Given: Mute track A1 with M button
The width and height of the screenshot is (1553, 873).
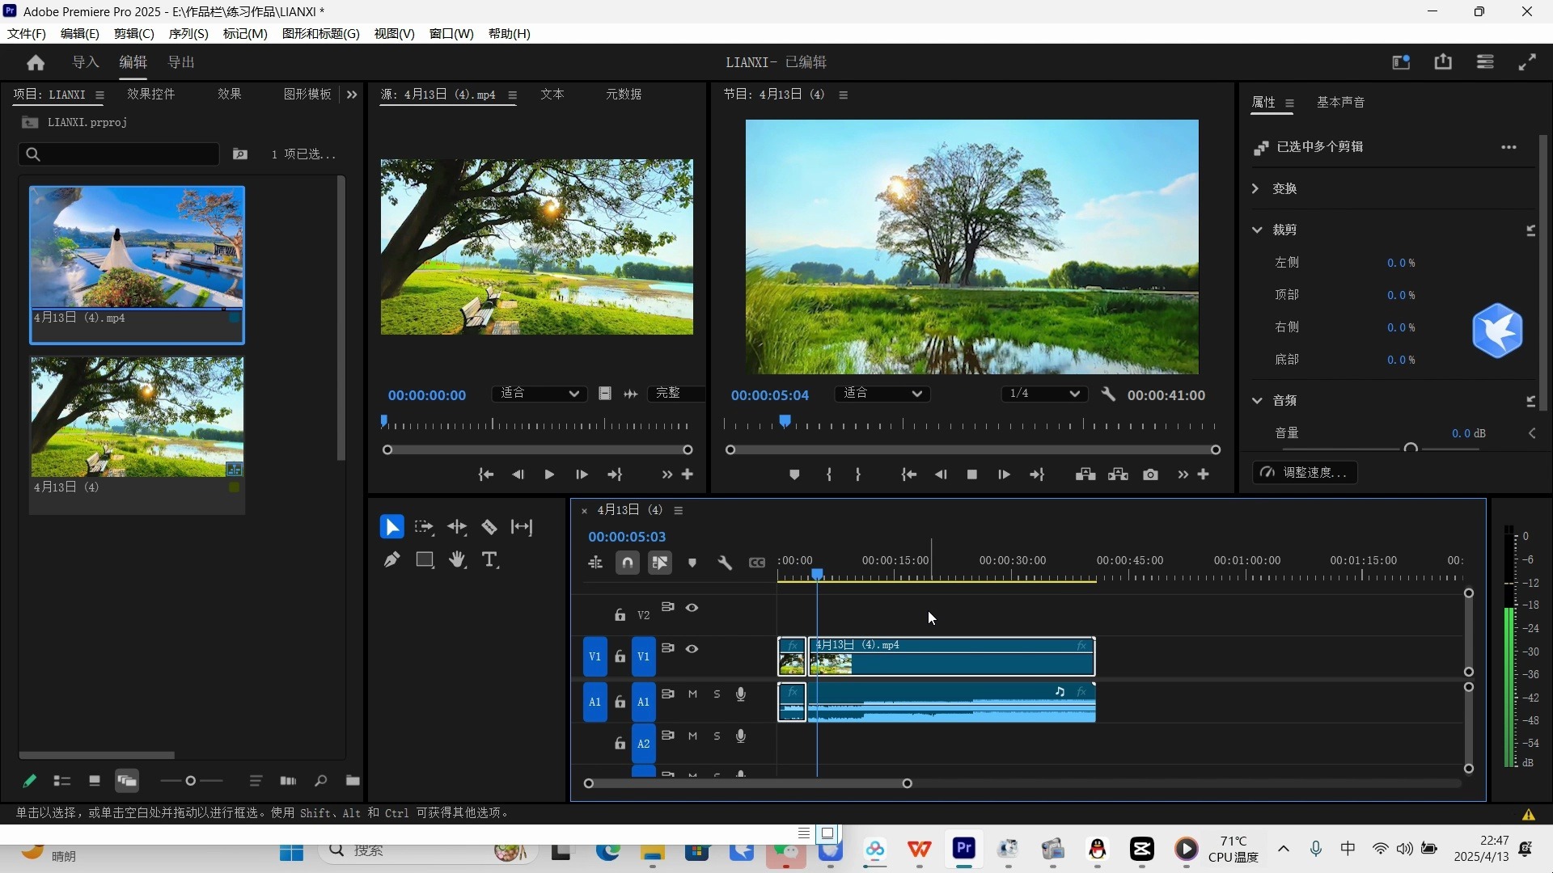Looking at the screenshot, I should pos(692,694).
